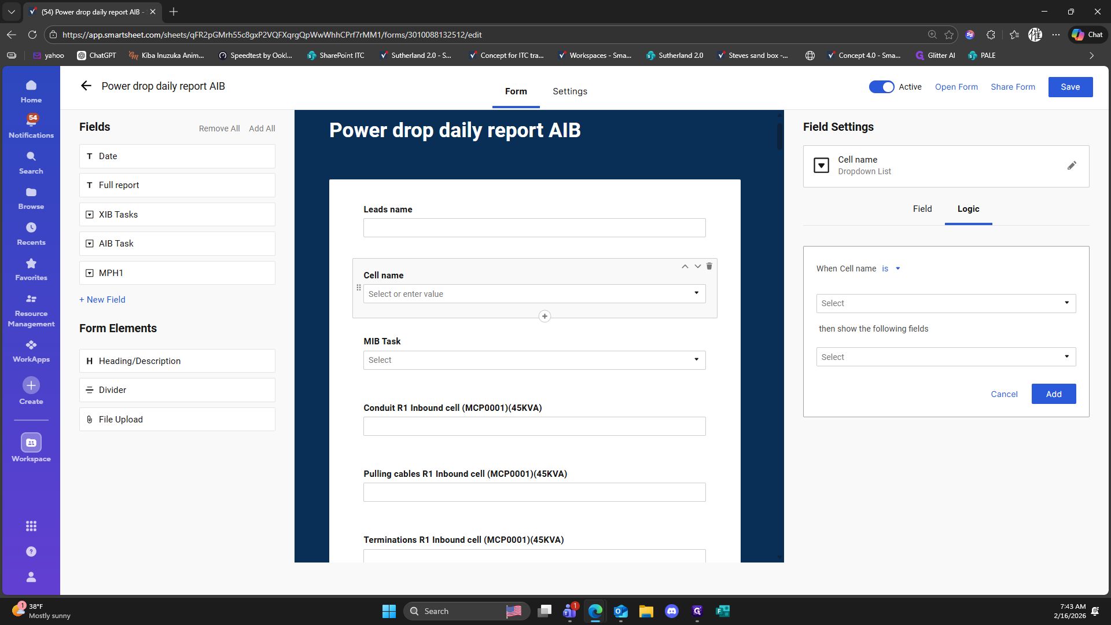
Task: Open Notifications in the sidebar
Action: [x=31, y=126]
